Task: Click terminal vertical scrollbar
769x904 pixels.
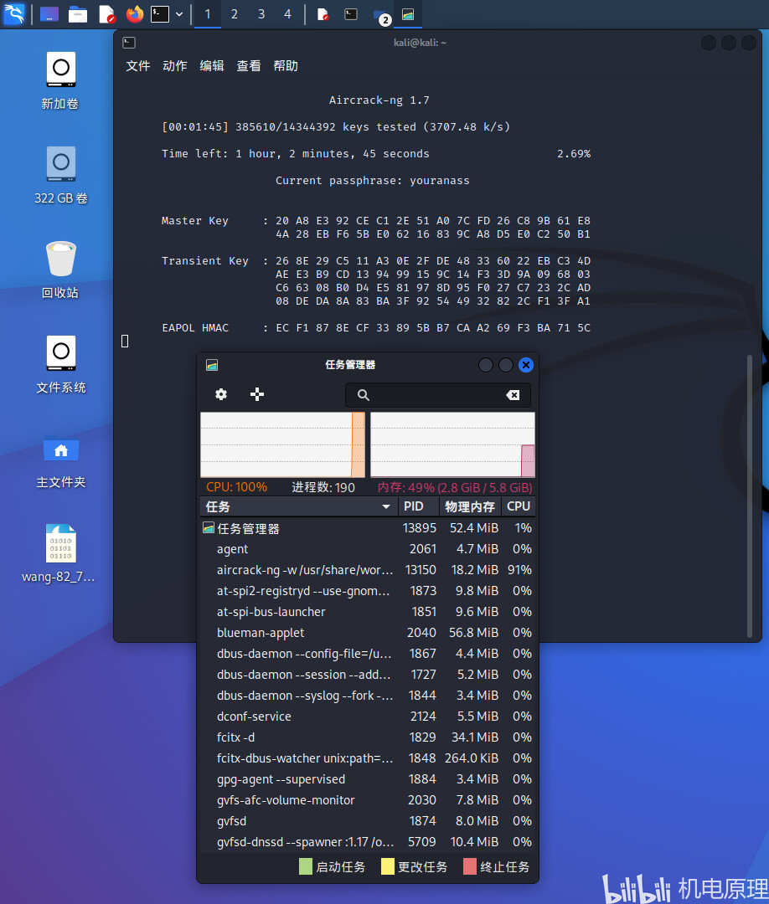Action: tap(750, 496)
